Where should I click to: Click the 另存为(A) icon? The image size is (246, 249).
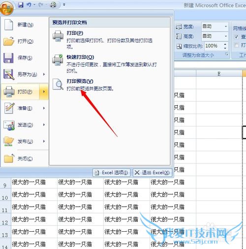click(9, 74)
